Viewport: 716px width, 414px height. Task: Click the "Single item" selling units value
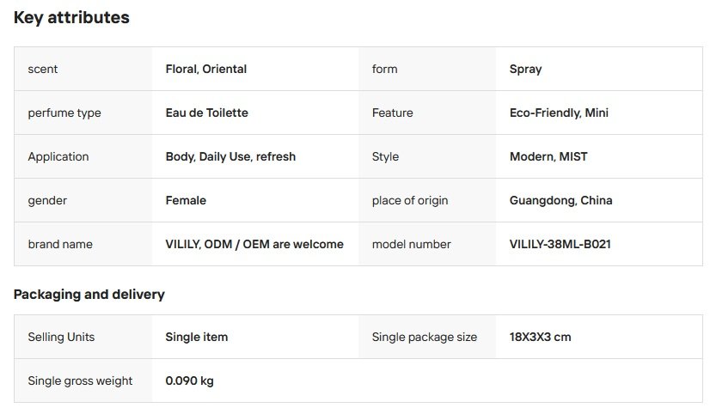[197, 337]
